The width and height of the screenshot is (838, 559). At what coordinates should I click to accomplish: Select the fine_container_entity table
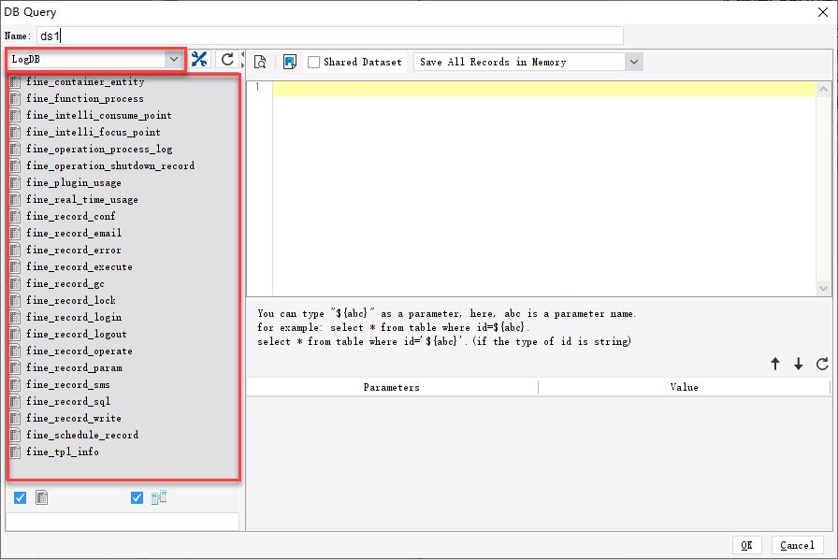click(x=79, y=81)
